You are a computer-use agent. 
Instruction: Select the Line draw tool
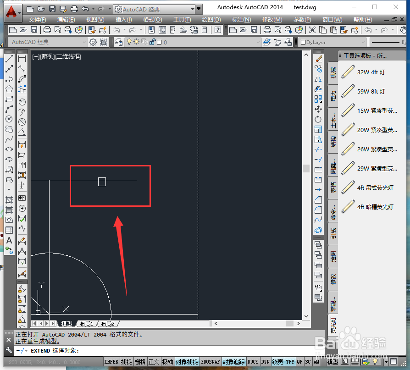tap(9, 59)
